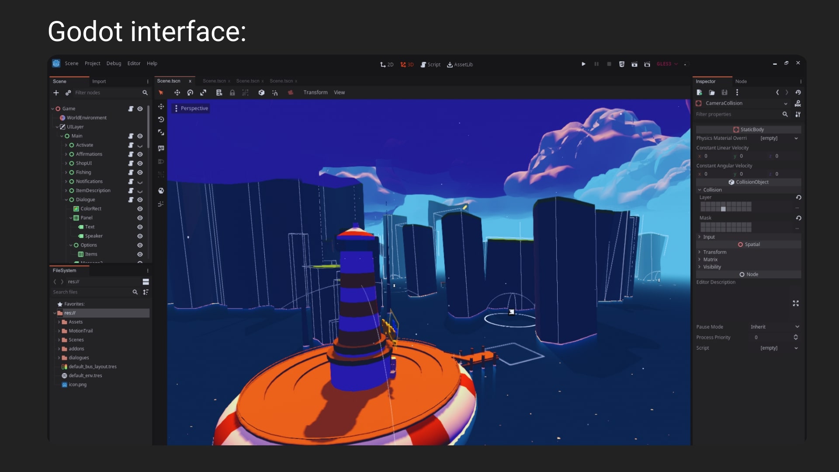This screenshot has height=472, width=839.
Task: Open script attached to Game node
Action: click(x=131, y=109)
